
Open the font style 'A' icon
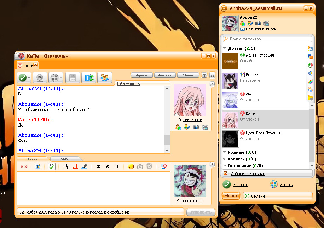tap(66, 166)
